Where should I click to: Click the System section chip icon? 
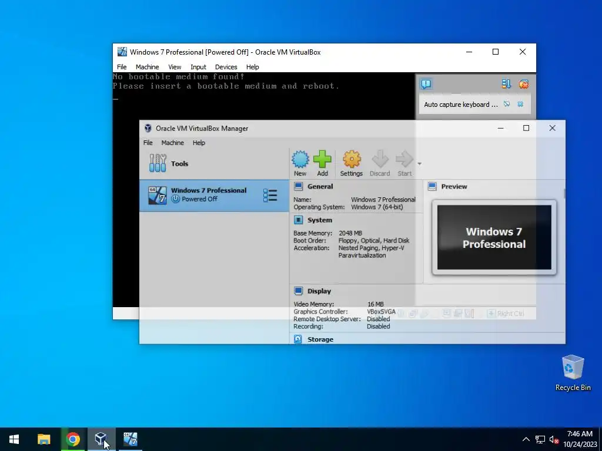tap(298, 220)
